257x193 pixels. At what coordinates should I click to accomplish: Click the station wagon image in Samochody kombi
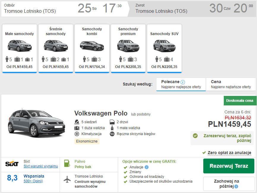(x=92, y=46)
